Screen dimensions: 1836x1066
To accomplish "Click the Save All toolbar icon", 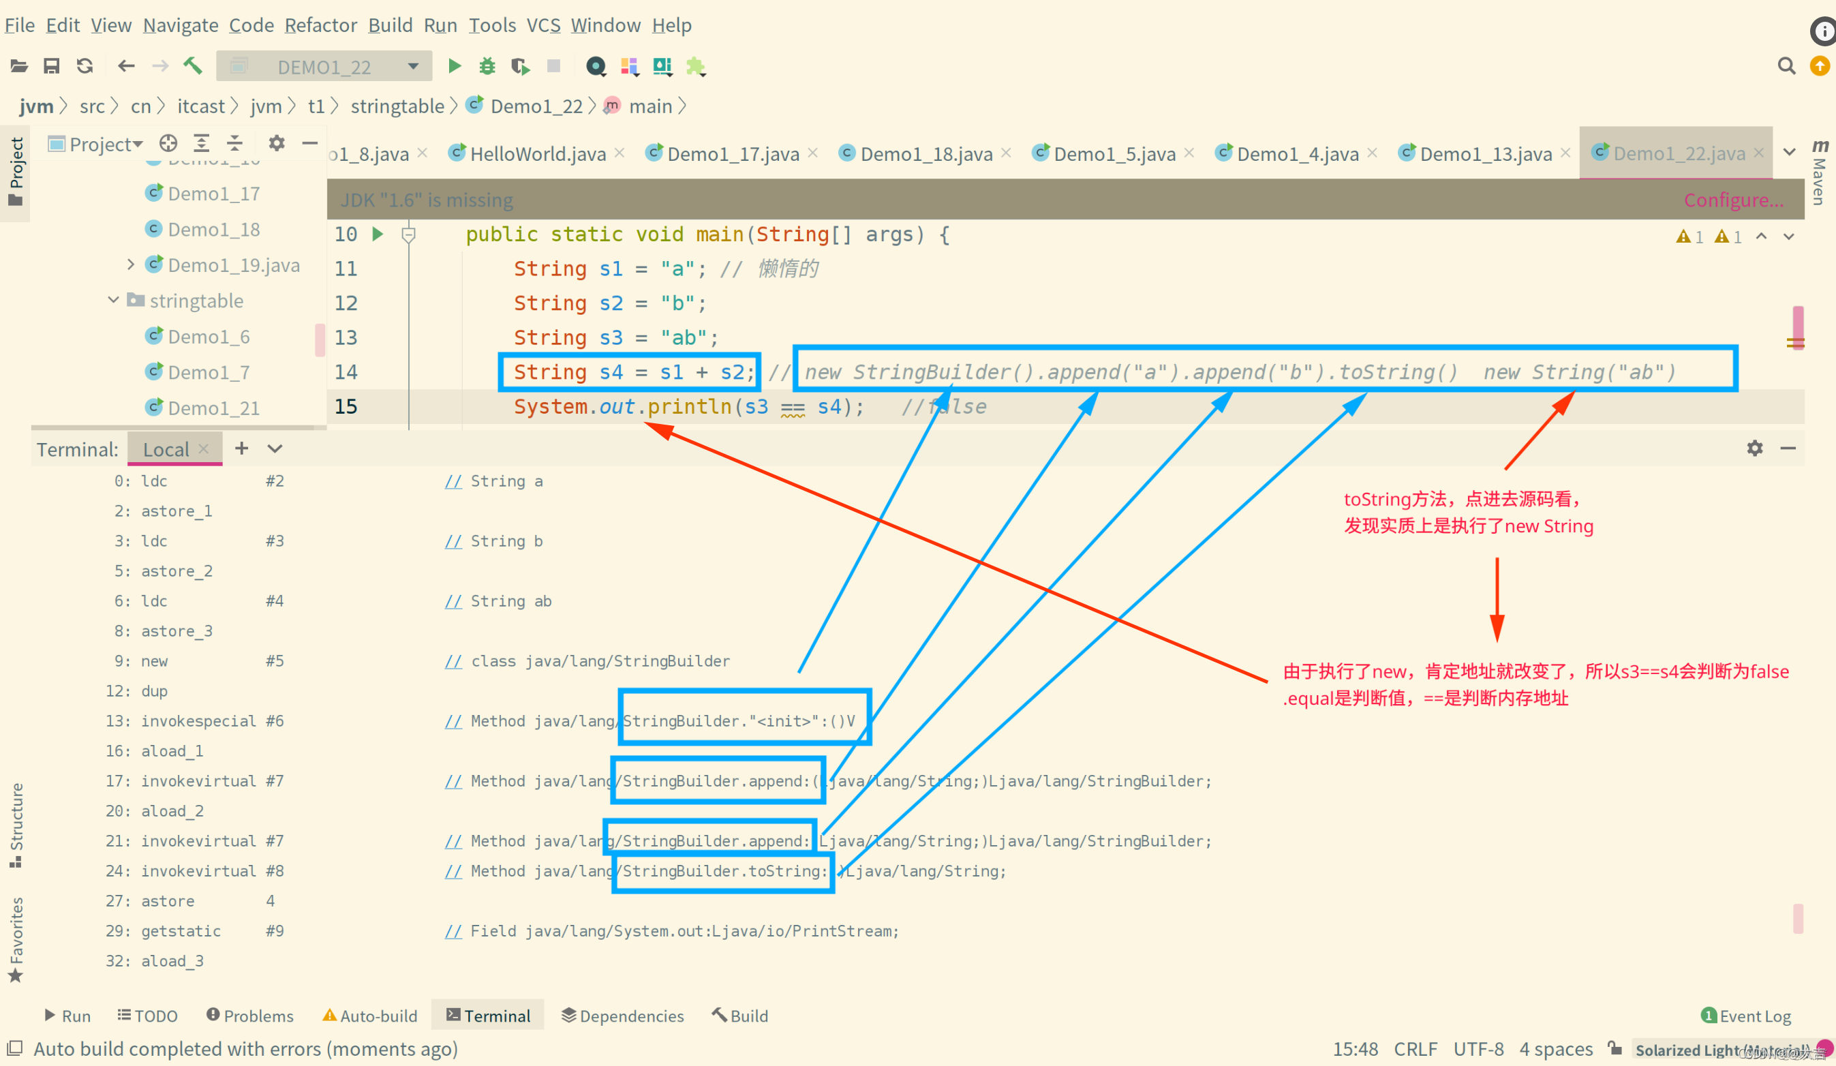I will 51,66.
